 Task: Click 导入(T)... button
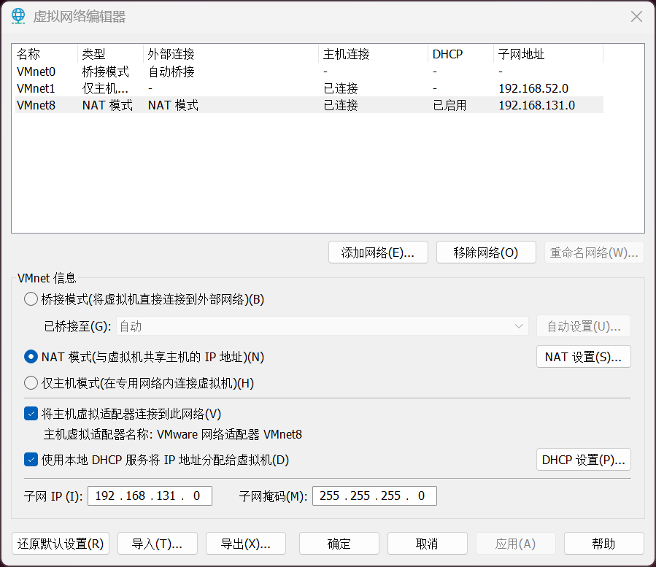[158, 544]
